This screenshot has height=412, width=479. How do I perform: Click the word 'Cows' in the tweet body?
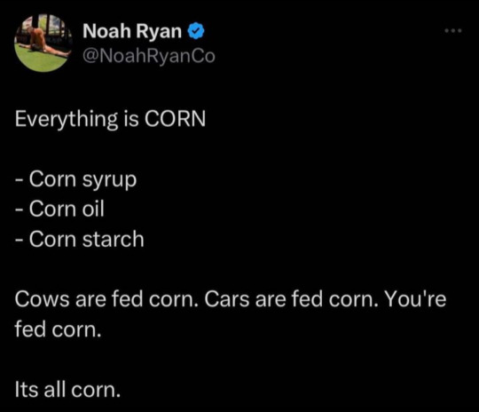click(x=43, y=299)
